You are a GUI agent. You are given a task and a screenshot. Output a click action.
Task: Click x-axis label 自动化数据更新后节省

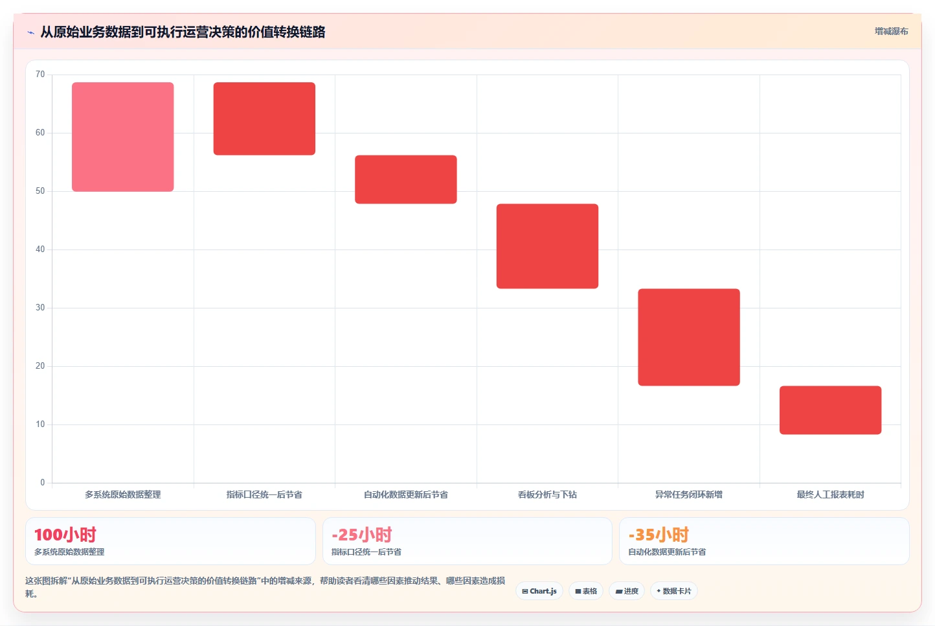406,494
